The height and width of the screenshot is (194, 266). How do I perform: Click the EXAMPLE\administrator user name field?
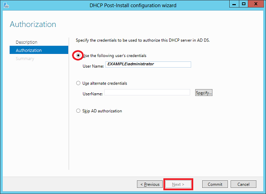pyautogui.click(x=148, y=65)
